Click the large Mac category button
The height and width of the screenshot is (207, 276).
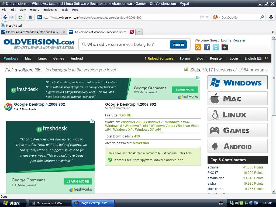pos(237,98)
